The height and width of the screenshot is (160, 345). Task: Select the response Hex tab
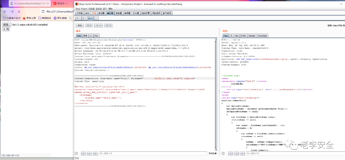tap(237, 36)
